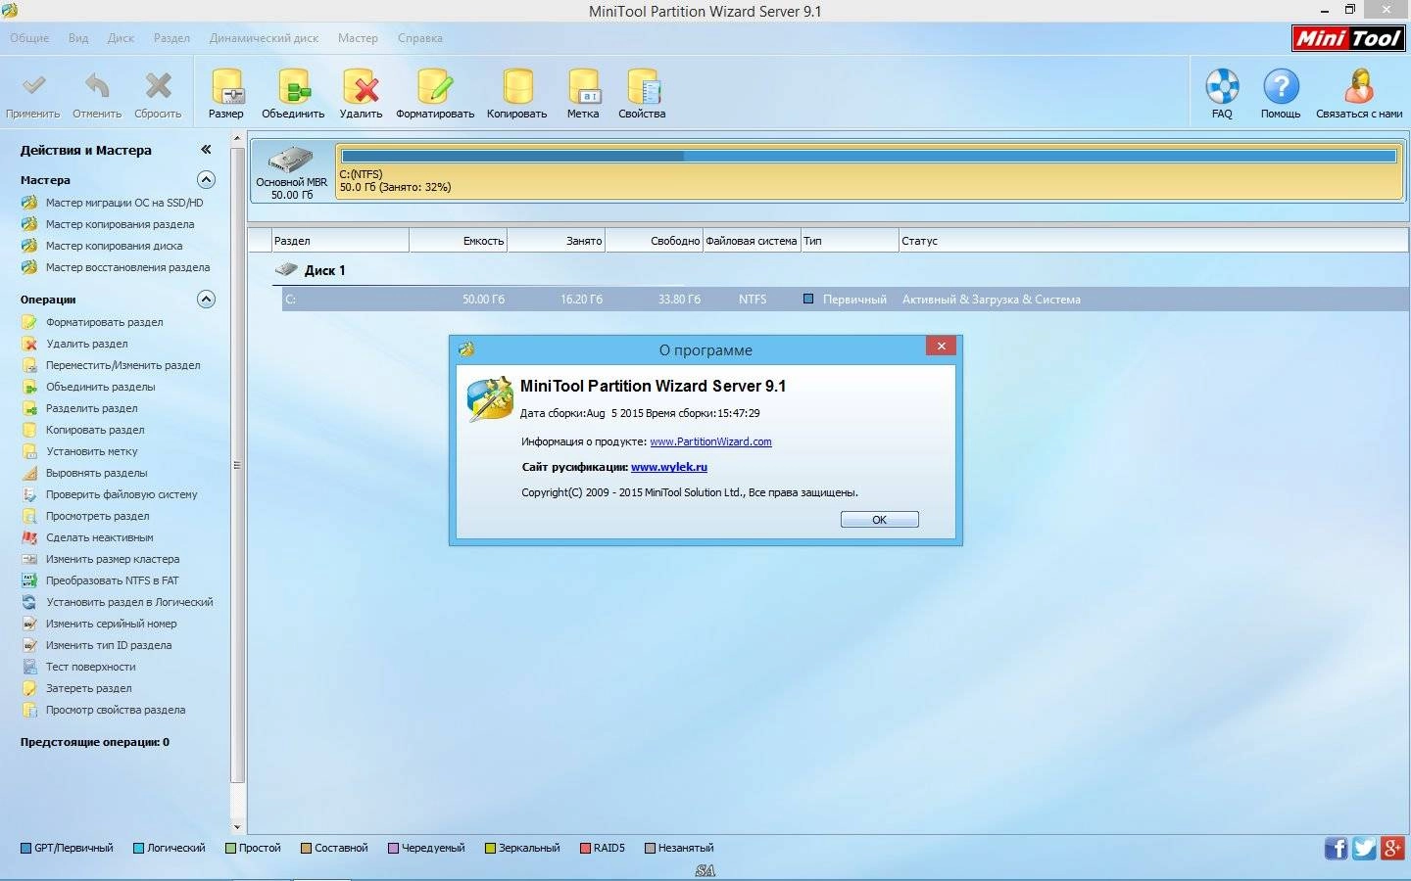The width and height of the screenshot is (1411, 881).
Task: Open the Раздел menu
Action: [171, 38]
